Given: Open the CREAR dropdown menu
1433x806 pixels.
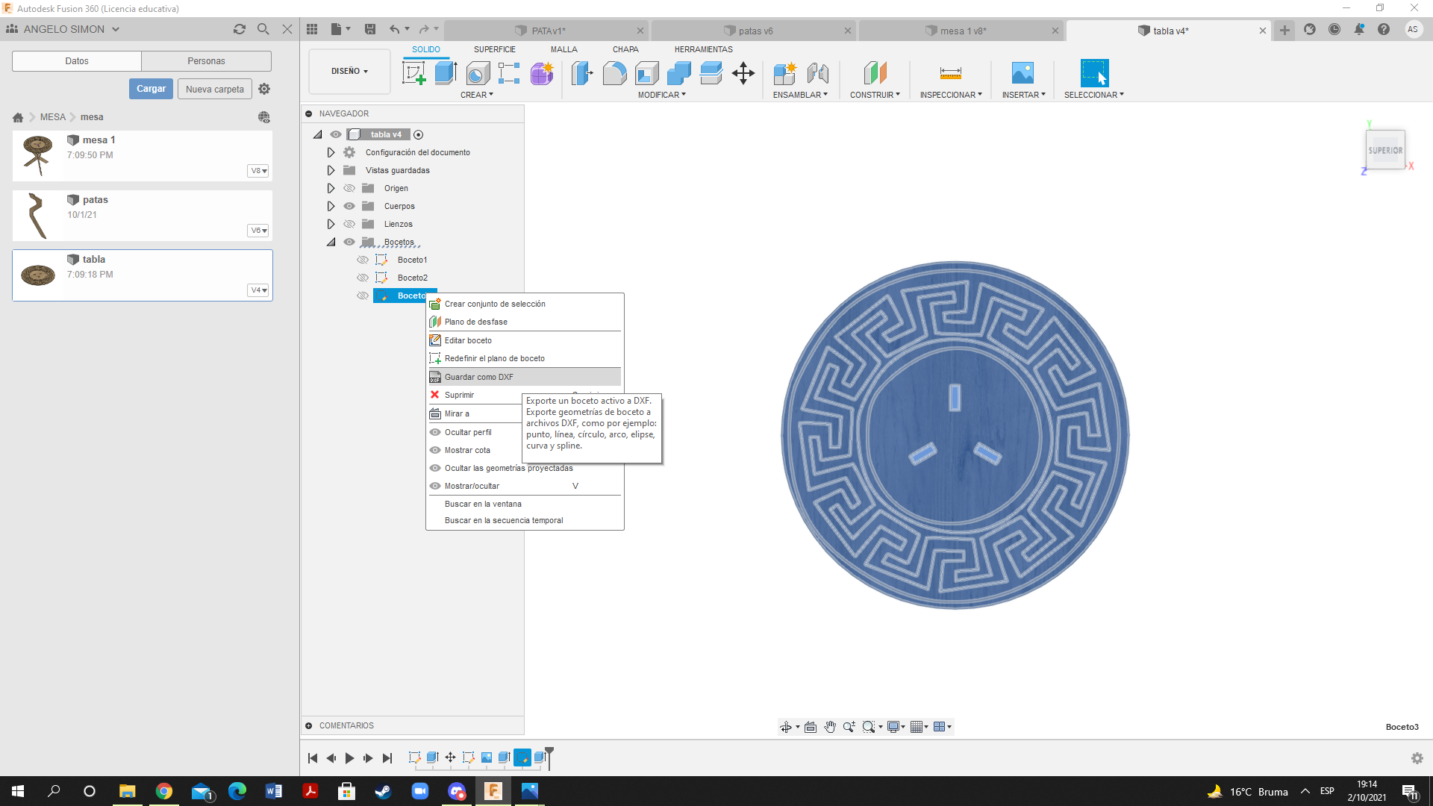Looking at the screenshot, I should coord(476,95).
